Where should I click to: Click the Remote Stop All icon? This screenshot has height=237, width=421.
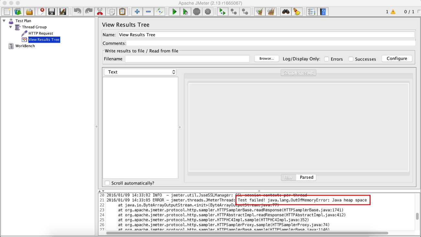(x=233, y=12)
